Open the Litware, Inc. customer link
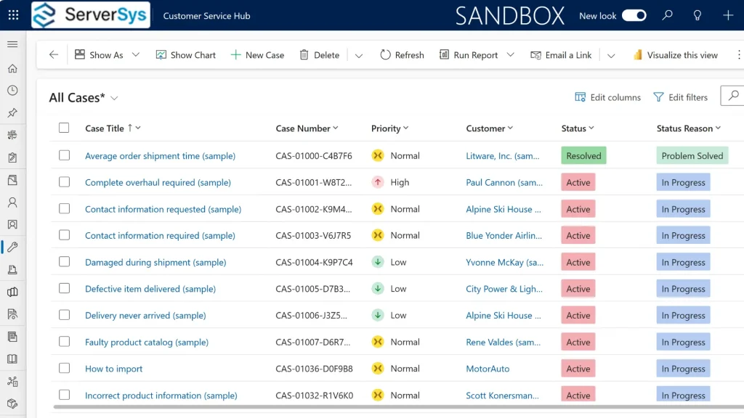The height and width of the screenshot is (418, 744). [x=503, y=156]
